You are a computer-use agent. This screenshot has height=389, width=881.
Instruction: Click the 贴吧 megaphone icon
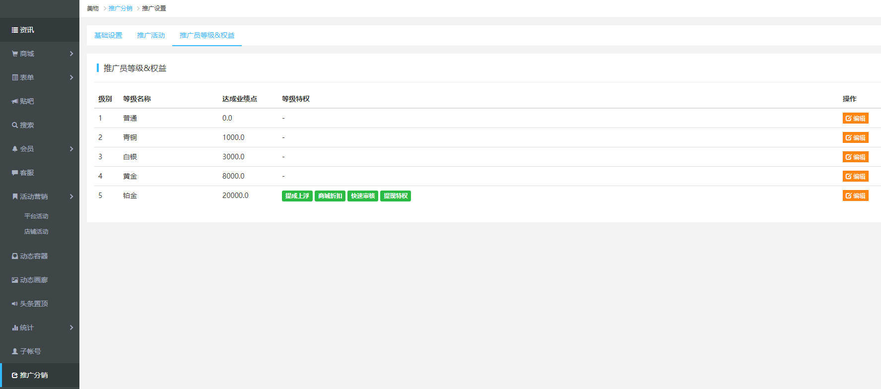click(15, 101)
